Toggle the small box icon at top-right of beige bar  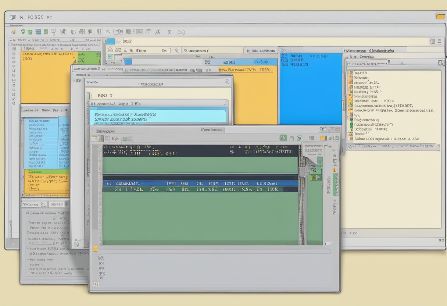433,42
